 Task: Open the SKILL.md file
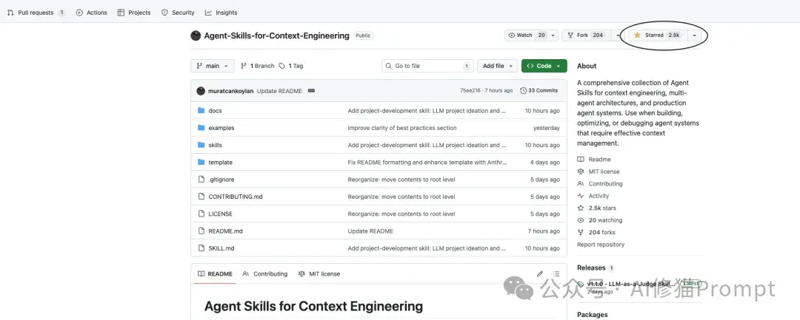[x=221, y=248]
